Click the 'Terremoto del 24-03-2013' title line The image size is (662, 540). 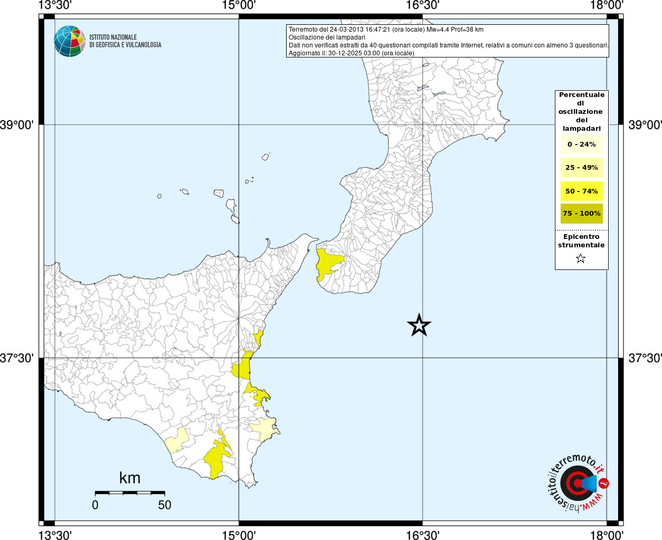386,30
